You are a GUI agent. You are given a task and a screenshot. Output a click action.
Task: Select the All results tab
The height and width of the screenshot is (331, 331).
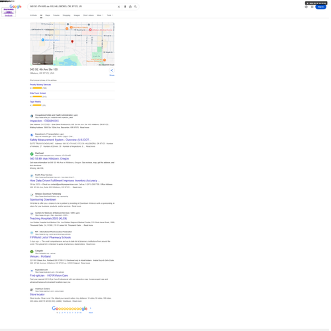pos(41,15)
